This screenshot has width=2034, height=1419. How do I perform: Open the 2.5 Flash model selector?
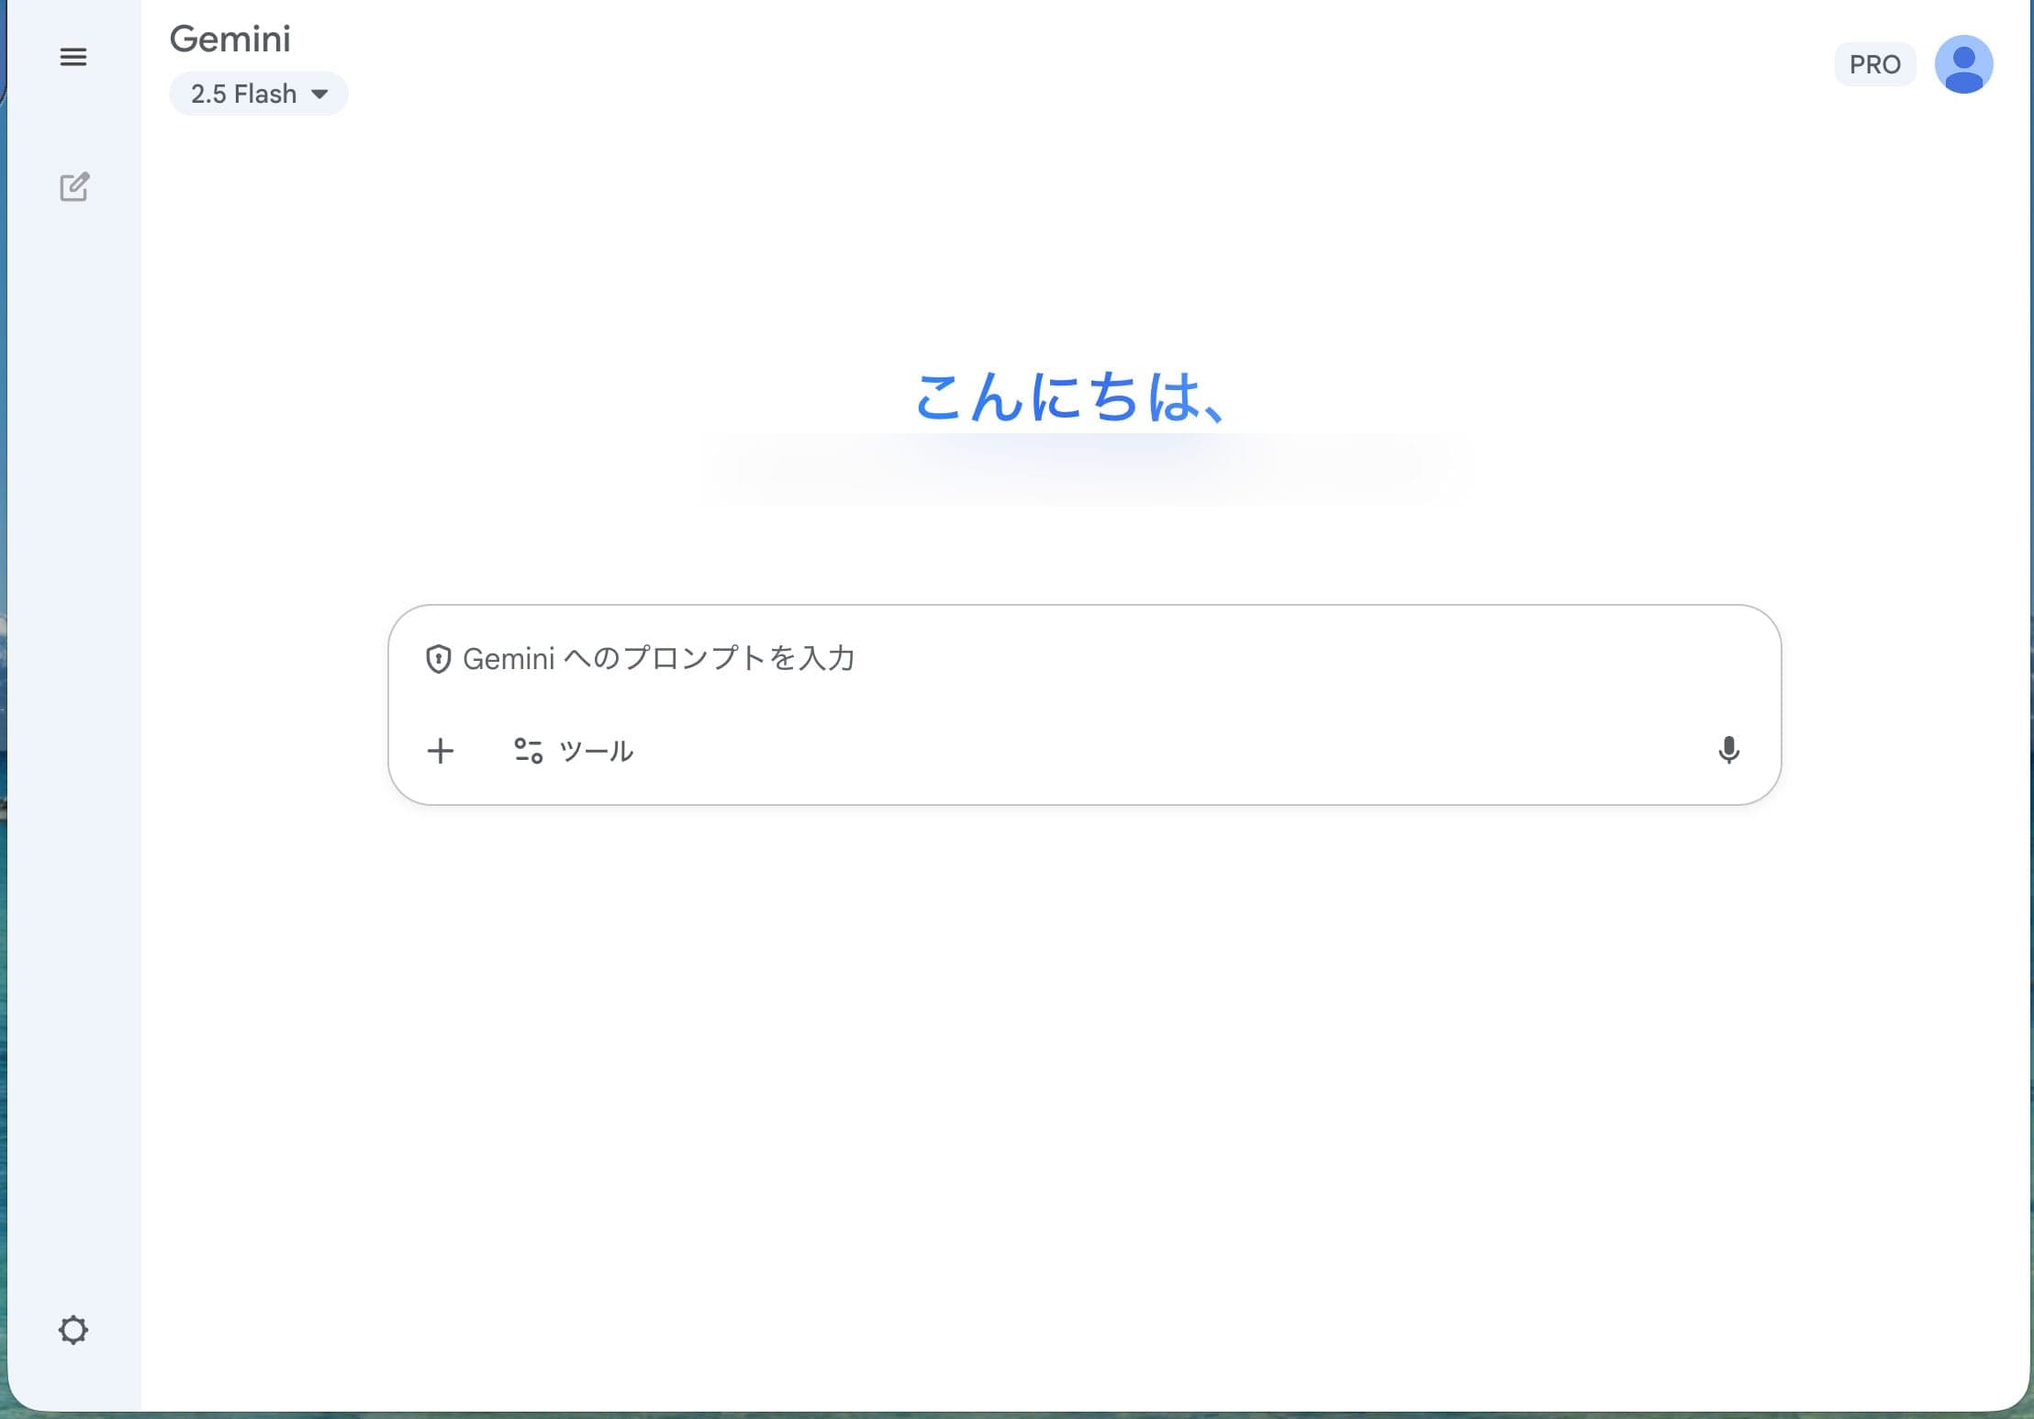pyautogui.click(x=244, y=94)
